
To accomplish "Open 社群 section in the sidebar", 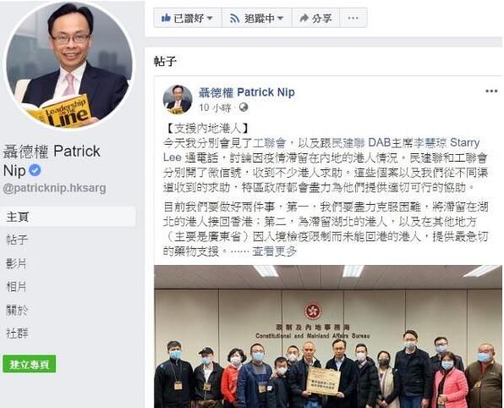I will pyautogui.click(x=17, y=333).
